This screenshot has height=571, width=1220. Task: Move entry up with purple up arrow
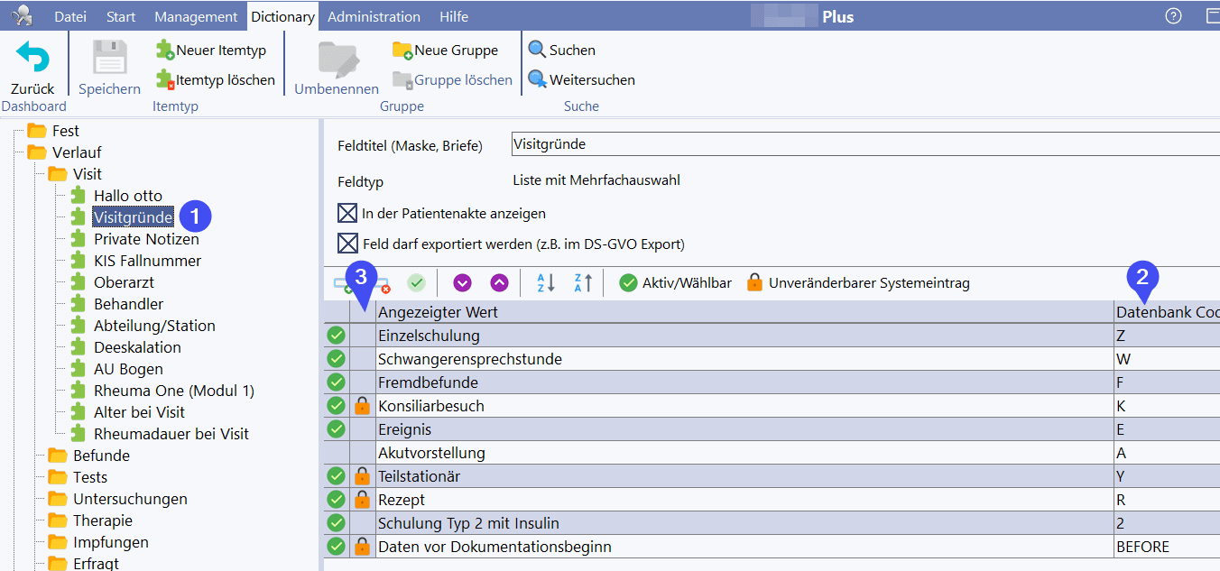(499, 283)
